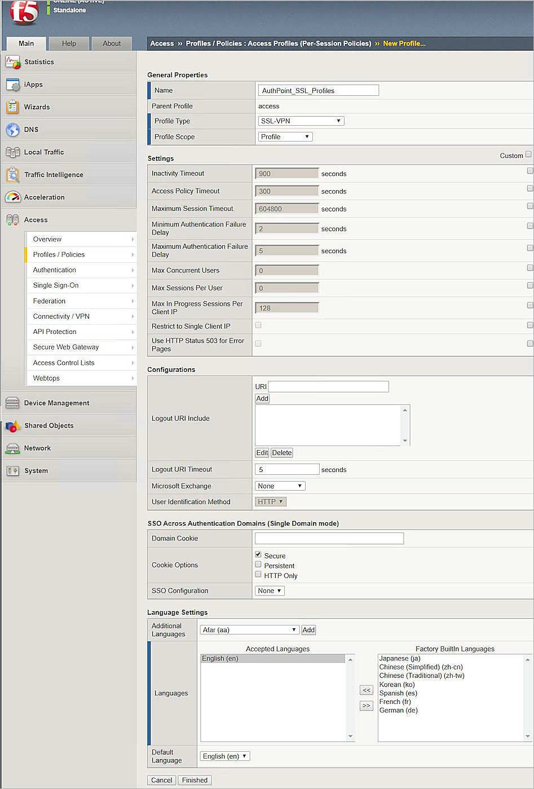Enable the Persistent cookie option
Screen dimensions: 534x789
[258, 566]
